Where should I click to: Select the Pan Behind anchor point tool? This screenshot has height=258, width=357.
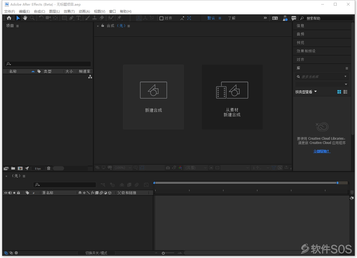(55, 18)
